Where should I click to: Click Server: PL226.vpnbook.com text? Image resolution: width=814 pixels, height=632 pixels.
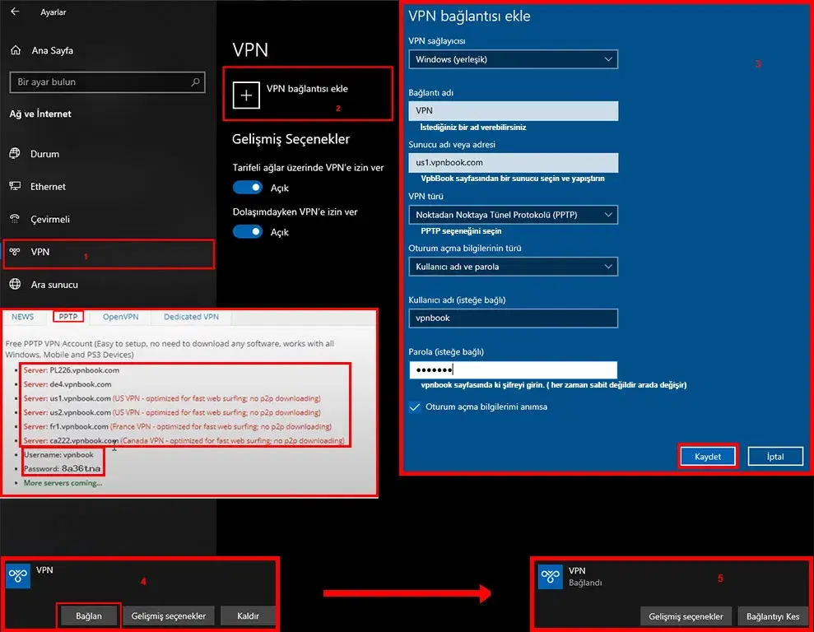tap(71, 370)
